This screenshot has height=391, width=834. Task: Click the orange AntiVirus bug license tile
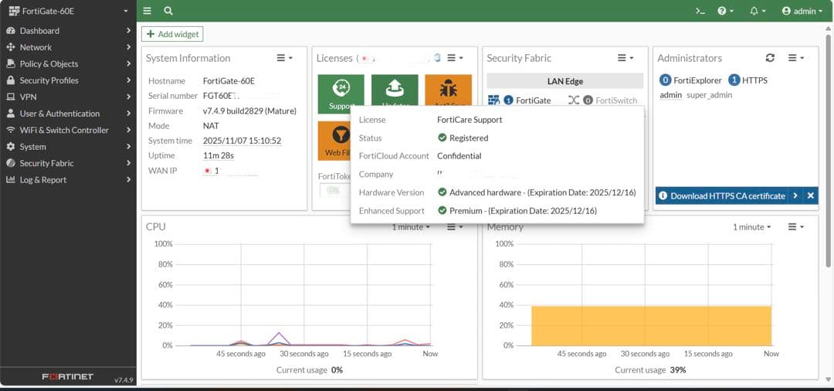coord(449,90)
